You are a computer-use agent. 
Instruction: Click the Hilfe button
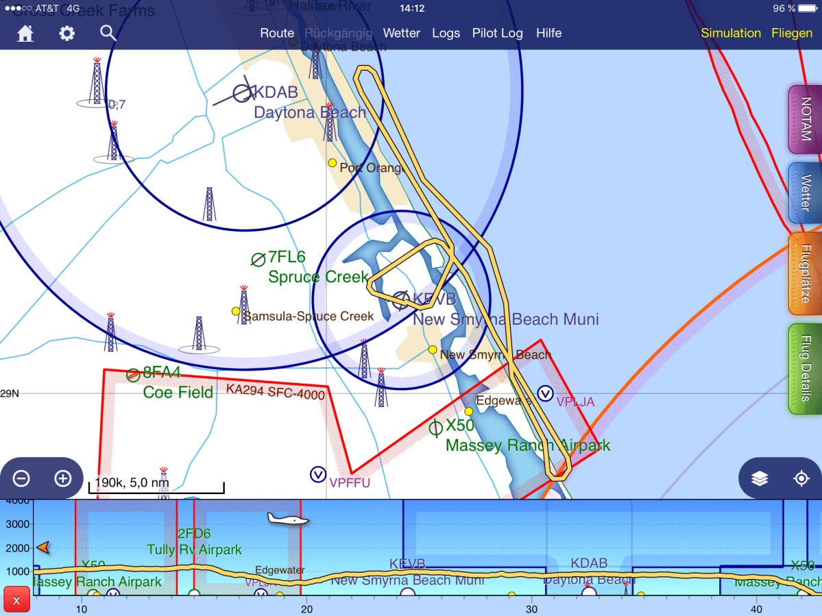[x=548, y=33]
